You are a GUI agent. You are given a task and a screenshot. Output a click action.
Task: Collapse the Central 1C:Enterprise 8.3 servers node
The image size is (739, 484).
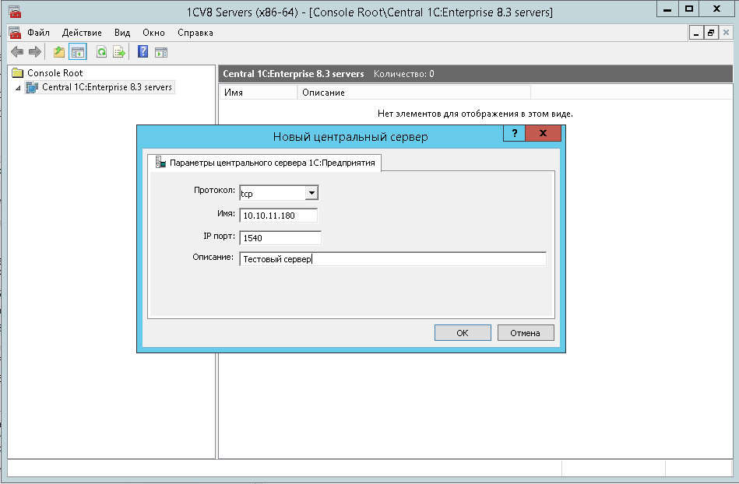(19, 88)
